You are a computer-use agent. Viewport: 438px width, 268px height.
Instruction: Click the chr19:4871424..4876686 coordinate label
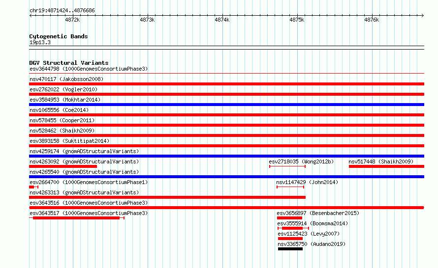click(x=62, y=10)
